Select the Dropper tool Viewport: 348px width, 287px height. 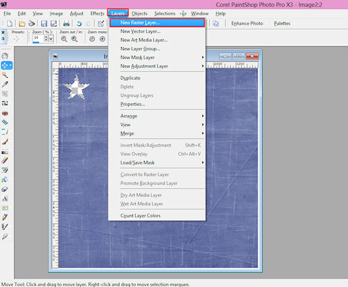click(x=5, y=84)
